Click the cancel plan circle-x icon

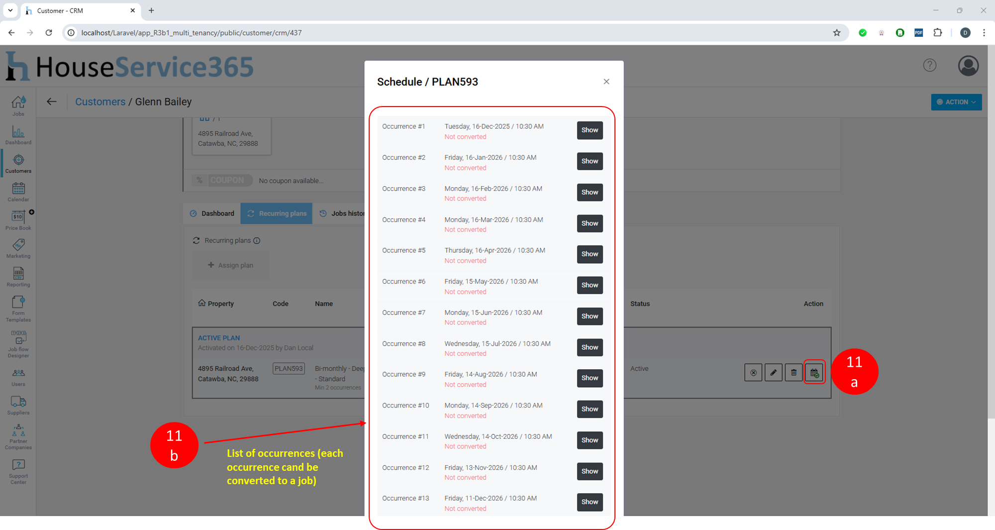(x=753, y=372)
